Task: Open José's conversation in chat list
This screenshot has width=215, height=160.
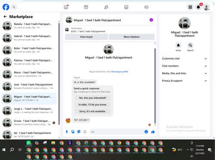Action: [29, 86]
